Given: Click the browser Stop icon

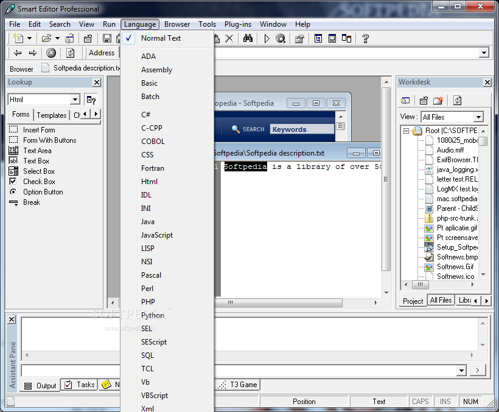Looking at the screenshot, I should click(x=51, y=53).
